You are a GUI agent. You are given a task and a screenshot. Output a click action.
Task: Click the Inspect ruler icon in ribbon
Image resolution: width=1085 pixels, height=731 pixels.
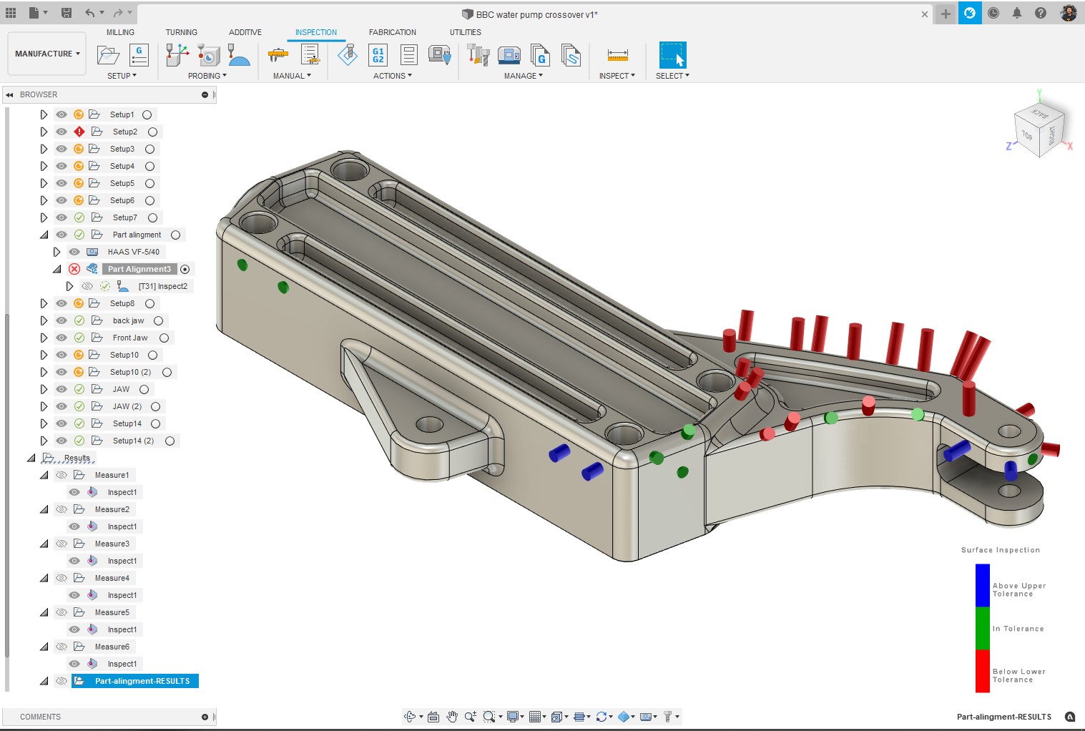pyautogui.click(x=617, y=55)
